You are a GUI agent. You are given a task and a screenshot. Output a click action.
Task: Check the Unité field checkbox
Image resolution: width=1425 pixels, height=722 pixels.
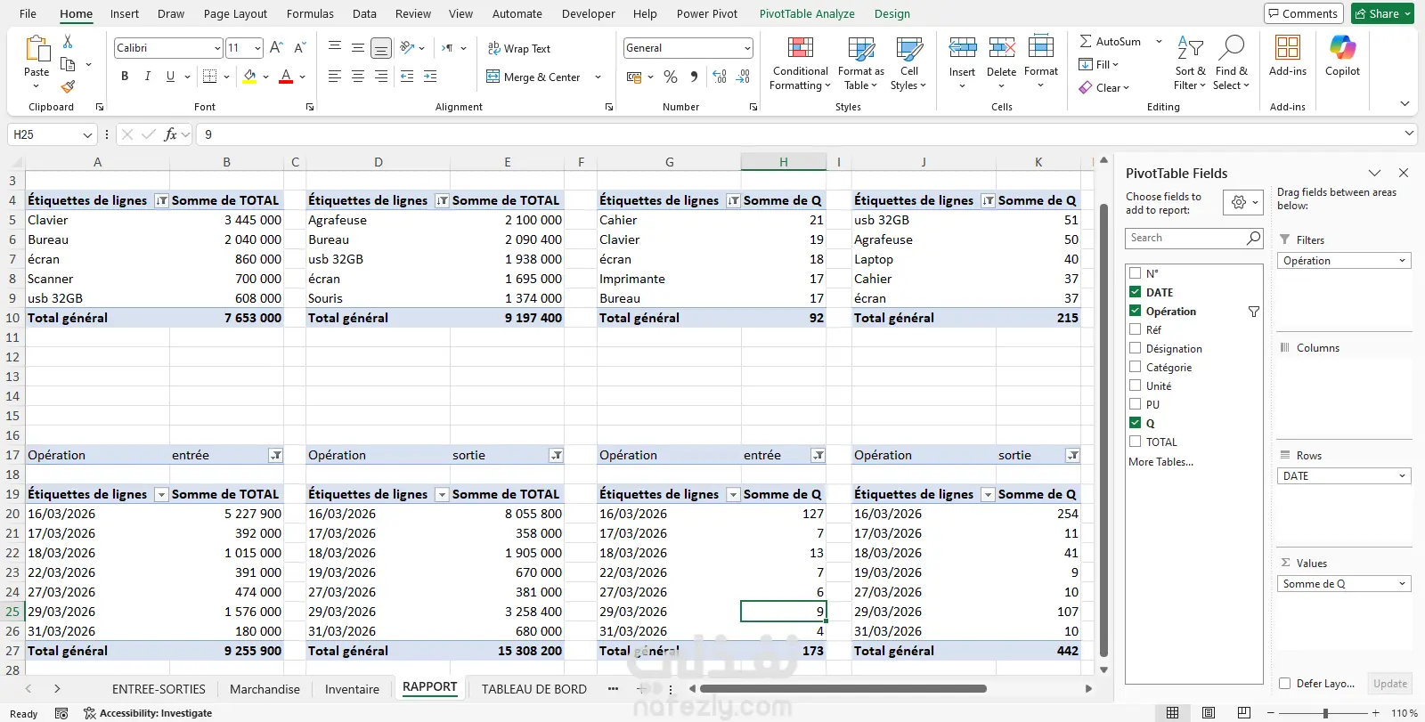[x=1136, y=385]
